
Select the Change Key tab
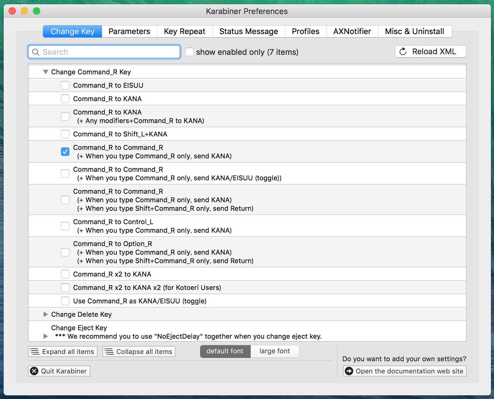point(72,31)
